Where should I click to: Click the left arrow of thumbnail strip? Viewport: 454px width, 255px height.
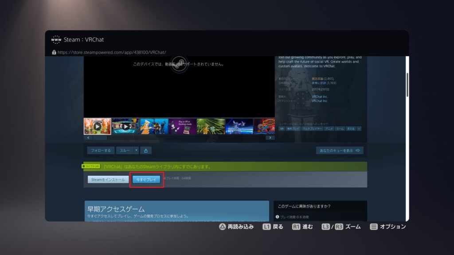(x=88, y=138)
